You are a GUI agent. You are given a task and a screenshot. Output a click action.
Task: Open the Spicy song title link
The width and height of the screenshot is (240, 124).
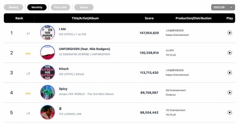click(63, 89)
